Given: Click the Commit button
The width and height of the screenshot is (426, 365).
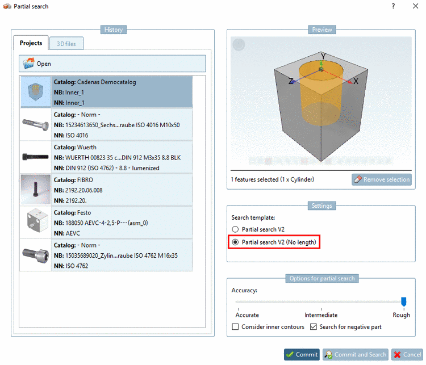Looking at the screenshot, I should 302,354.
